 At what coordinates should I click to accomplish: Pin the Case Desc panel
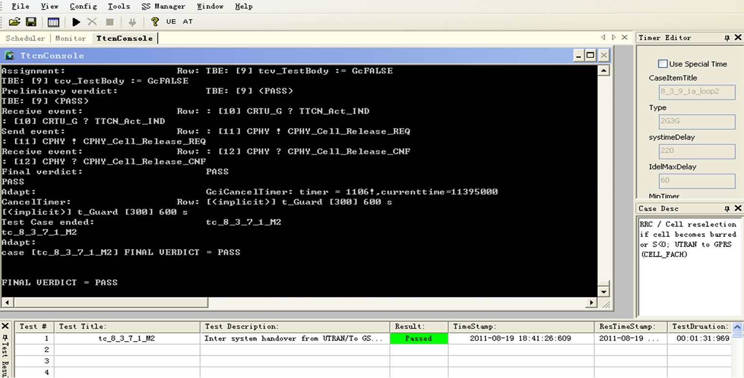point(726,209)
